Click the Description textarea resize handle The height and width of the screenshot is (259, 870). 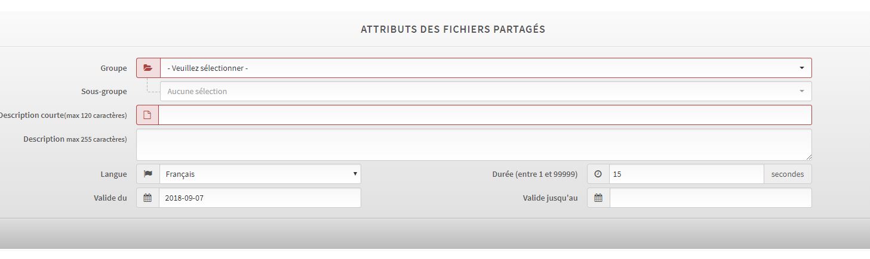[x=808, y=157]
